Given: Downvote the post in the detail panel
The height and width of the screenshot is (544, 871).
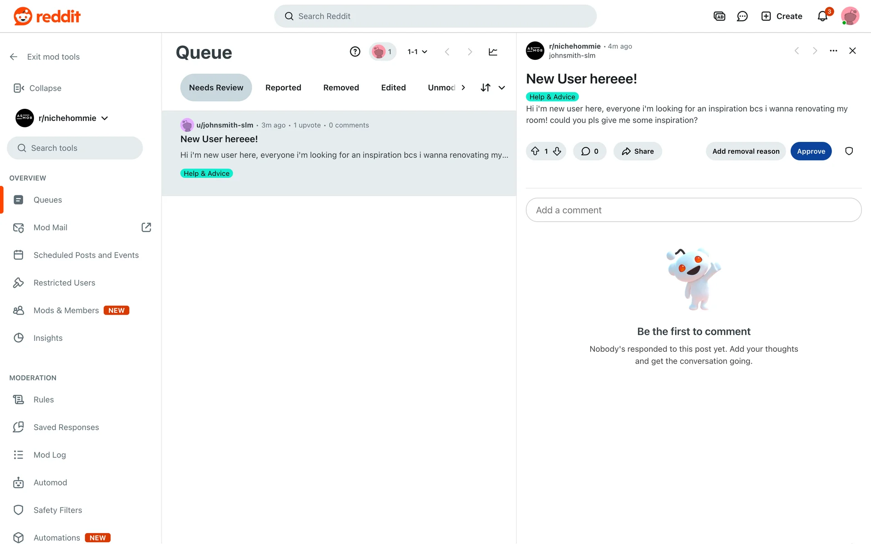Looking at the screenshot, I should pyautogui.click(x=557, y=151).
